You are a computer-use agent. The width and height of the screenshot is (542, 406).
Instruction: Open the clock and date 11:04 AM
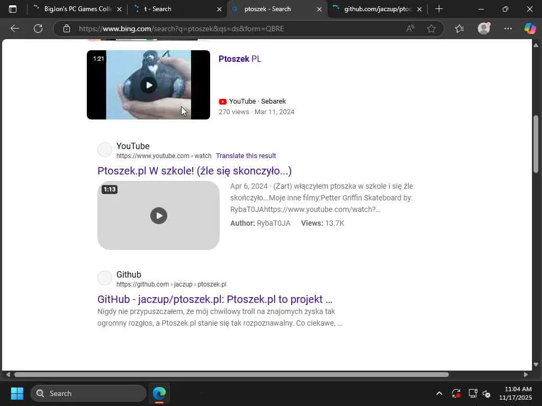tap(516, 393)
